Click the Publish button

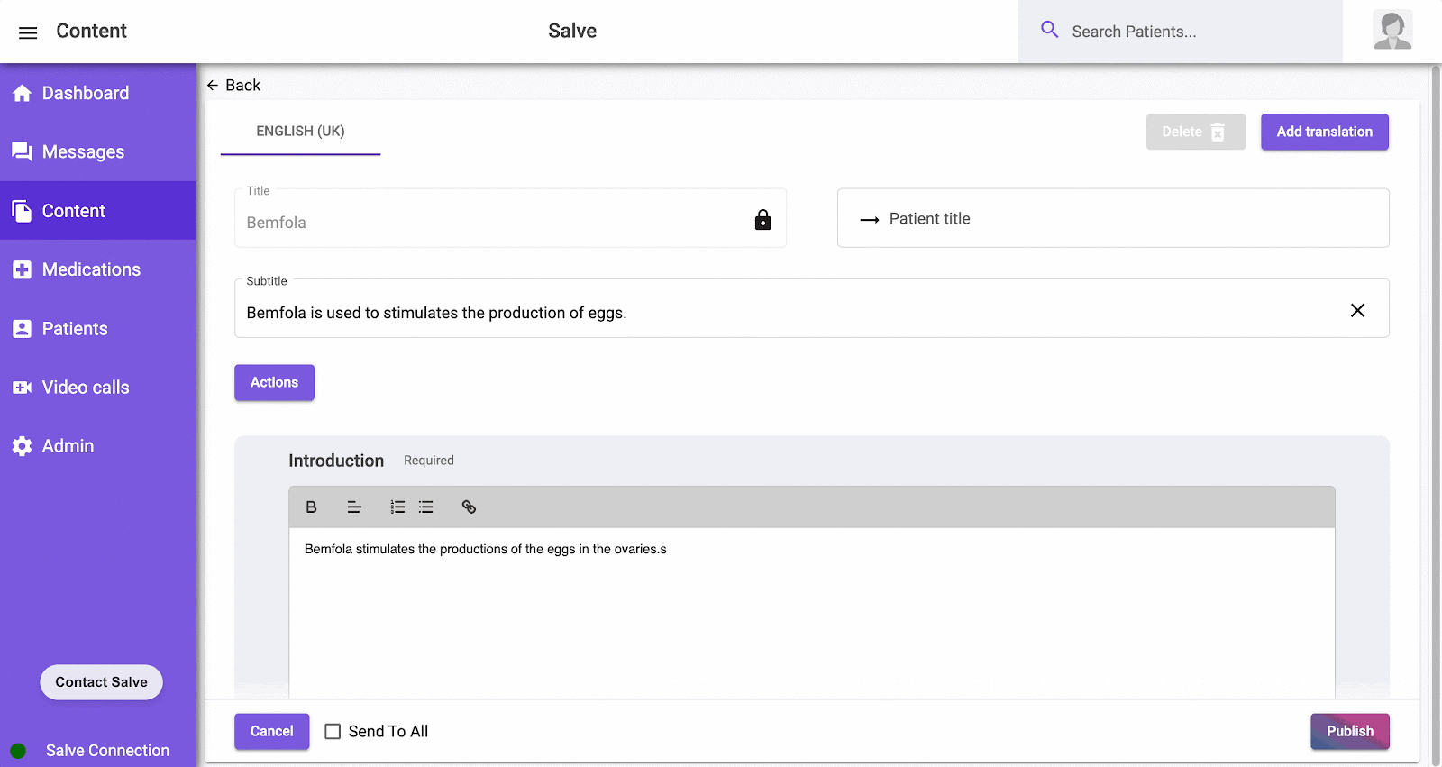tap(1349, 731)
